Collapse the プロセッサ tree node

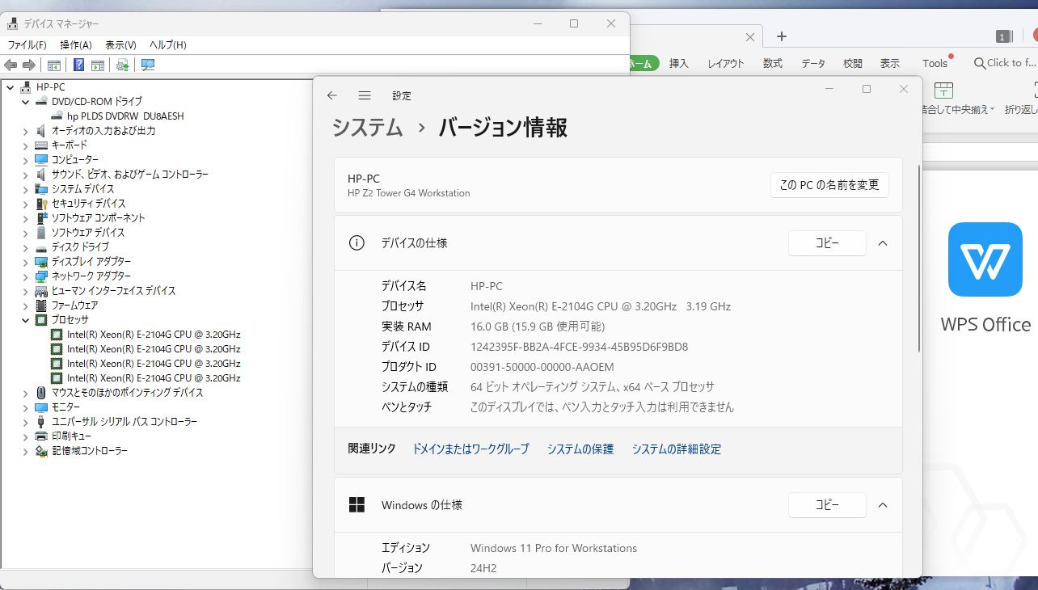(26, 320)
